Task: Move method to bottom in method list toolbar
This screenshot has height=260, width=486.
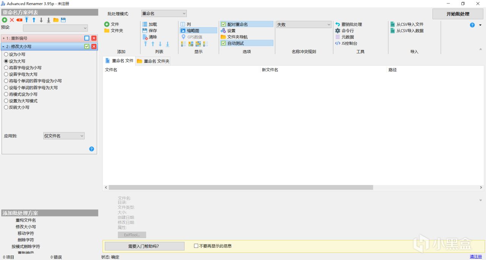Action: [49, 20]
